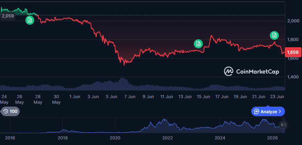This screenshot has width=302, height=145.
Task: Click the 5 Jun date label
Action: coord(111,97)
